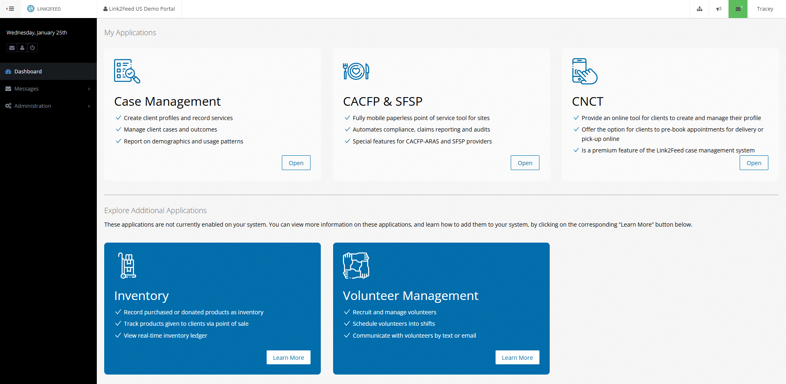The width and height of the screenshot is (786, 384).
Task: Open the user profile icon in sidebar
Action: pos(22,48)
